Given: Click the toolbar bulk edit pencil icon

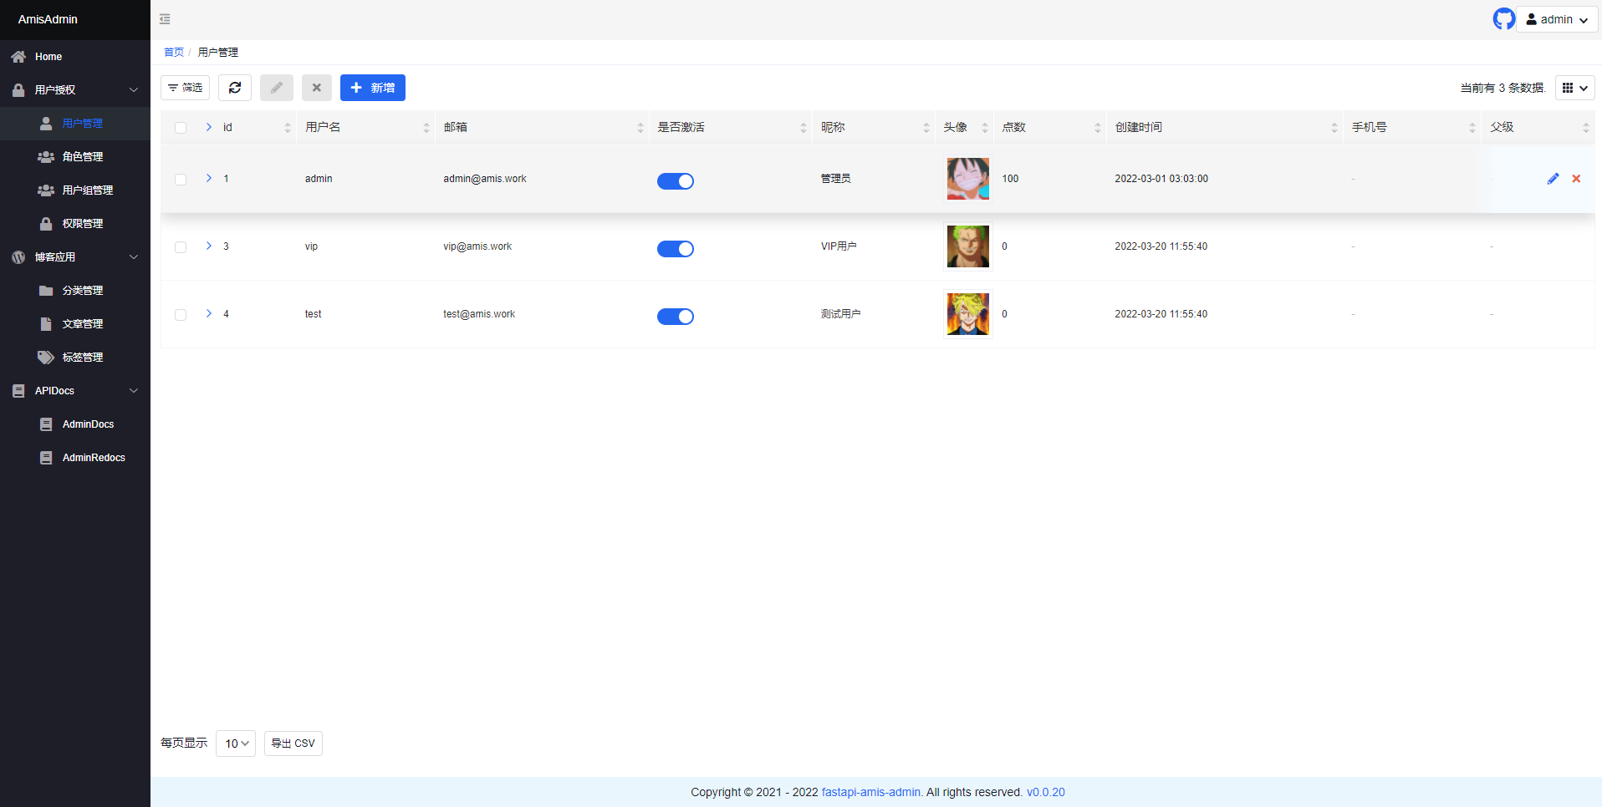Looking at the screenshot, I should [x=277, y=88].
